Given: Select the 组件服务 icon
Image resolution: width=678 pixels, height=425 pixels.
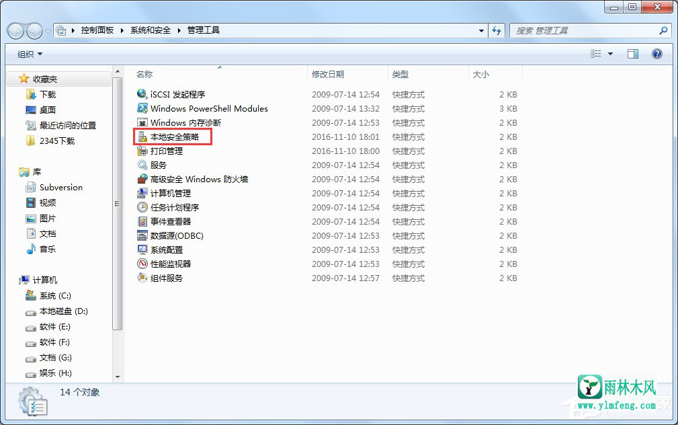Looking at the screenshot, I should coord(142,278).
